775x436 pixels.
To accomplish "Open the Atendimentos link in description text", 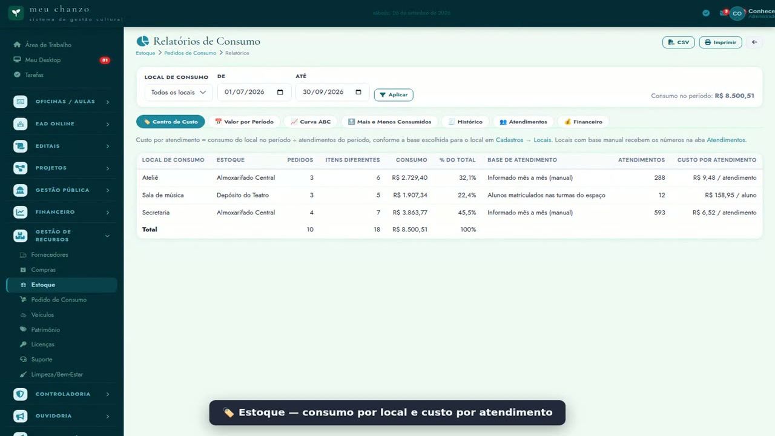I will click(x=725, y=140).
